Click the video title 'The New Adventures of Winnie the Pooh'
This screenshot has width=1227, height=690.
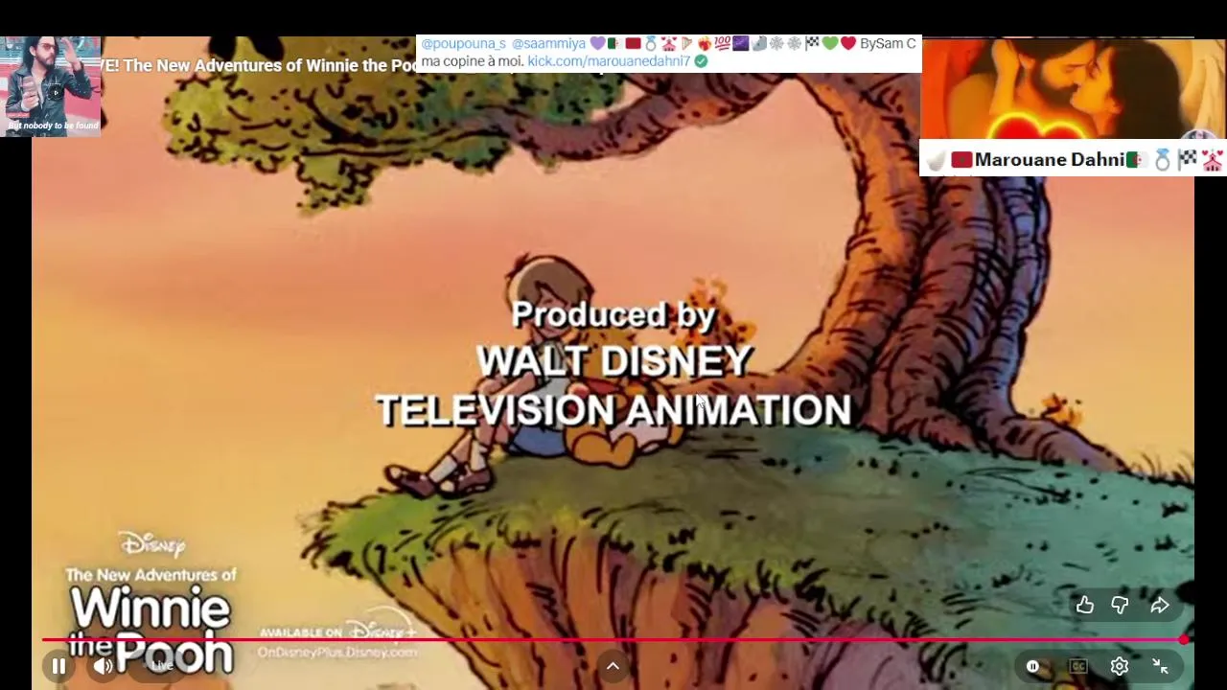click(269, 65)
